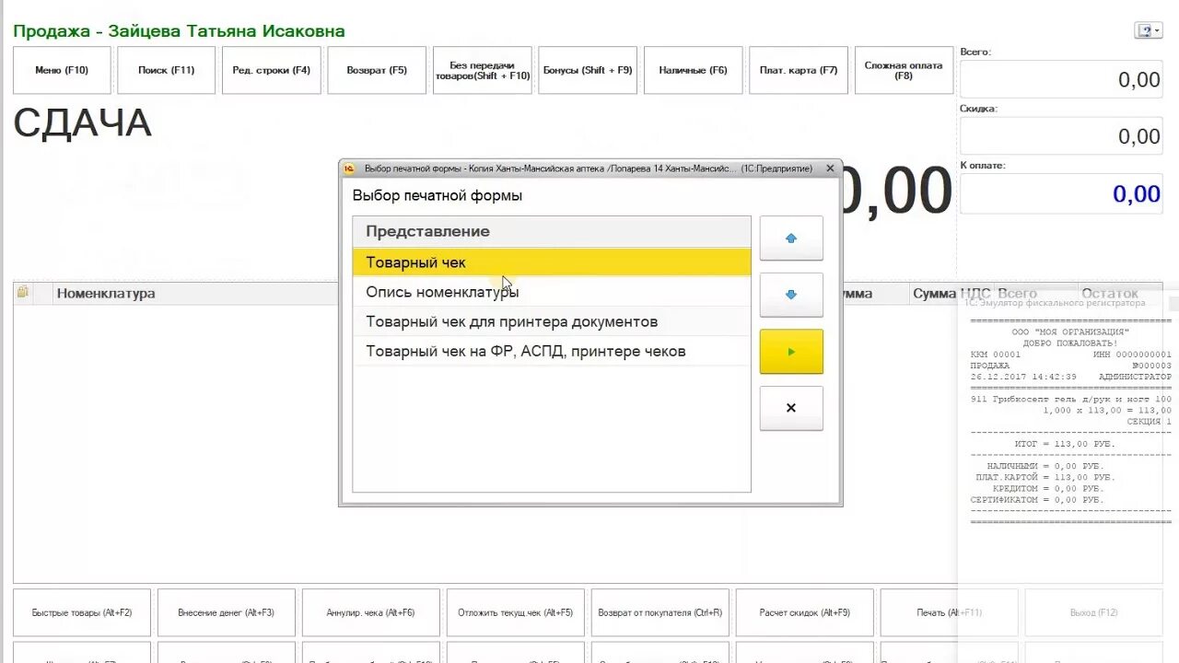Choose Наличные (F6) payment
1179x663 pixels.
pos(694,70)
